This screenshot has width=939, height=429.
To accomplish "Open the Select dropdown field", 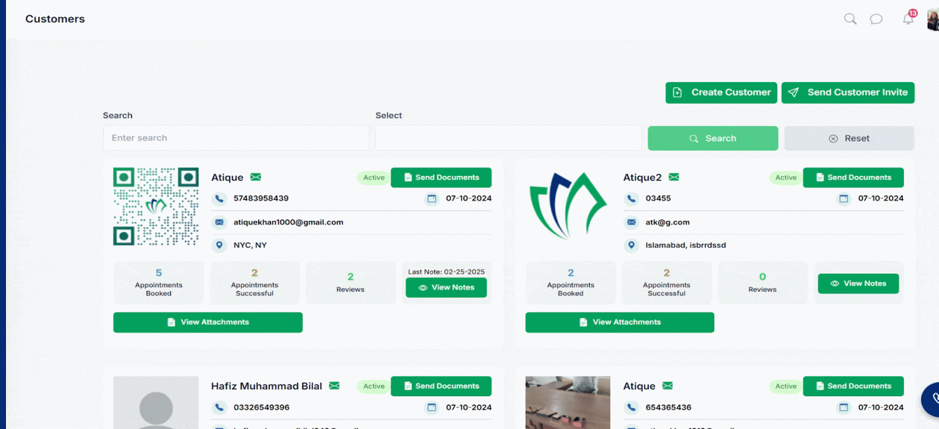I will tap(509, 138).
